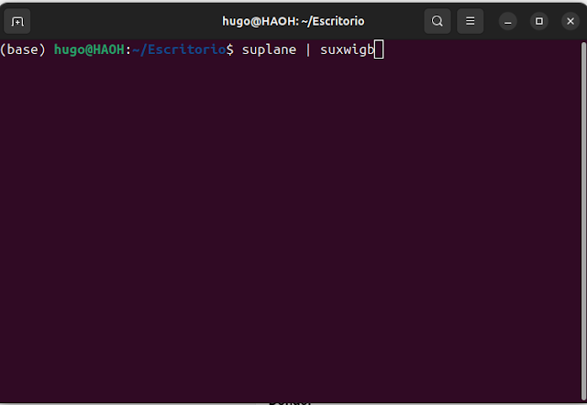Screen dimensions: 587x405
Task: Open the hamburger main menu
Action: pyautogui.click(x=471, y=21)
